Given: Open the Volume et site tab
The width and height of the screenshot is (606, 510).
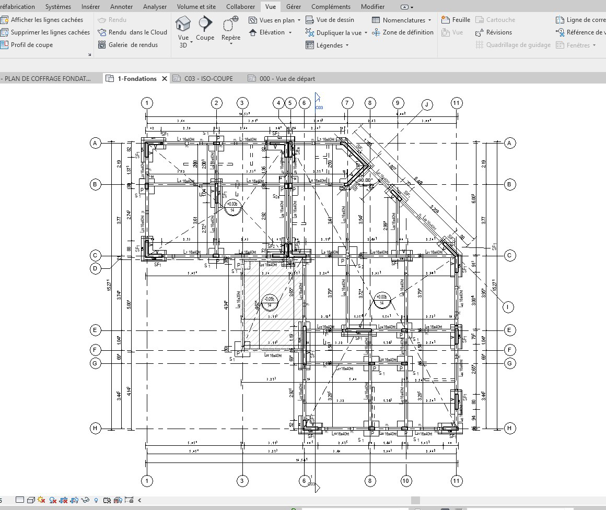Looking at the screenshot, I should [196, 7].
